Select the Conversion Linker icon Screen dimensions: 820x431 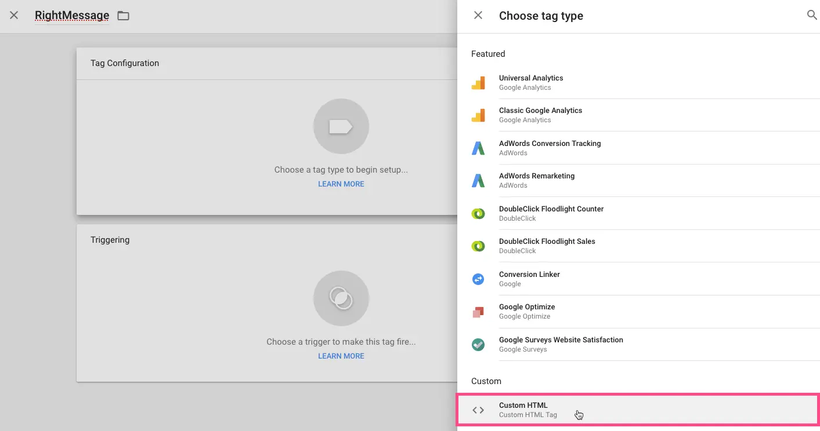[478, 279]
